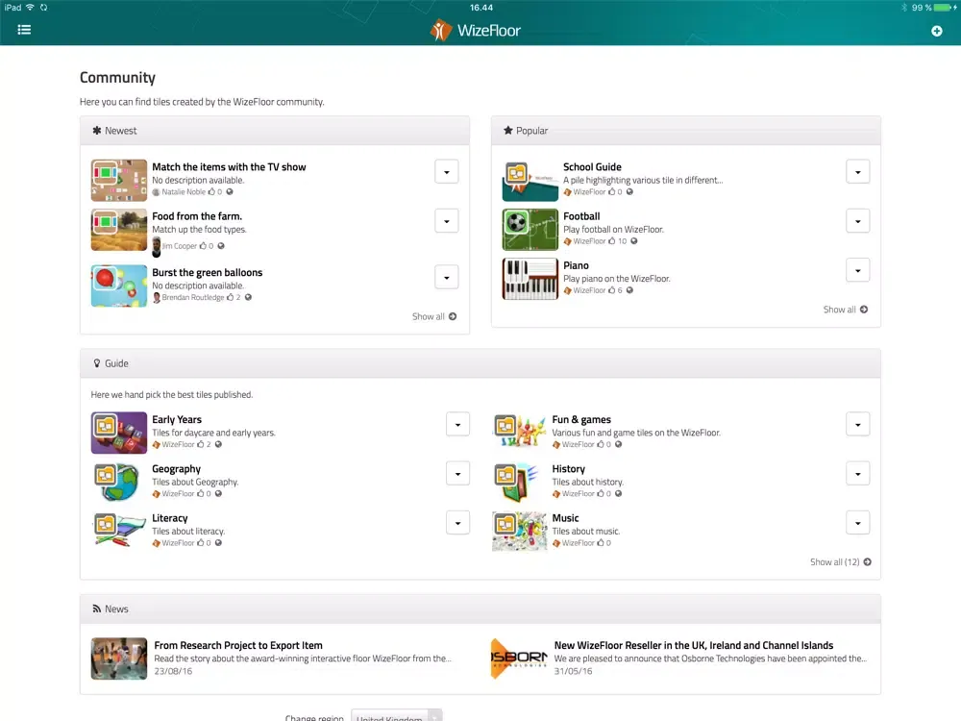Viewport: 961px width, 721px height.
Task: Open From Research Project to Export Item
Action: click(x=238, y=646)
